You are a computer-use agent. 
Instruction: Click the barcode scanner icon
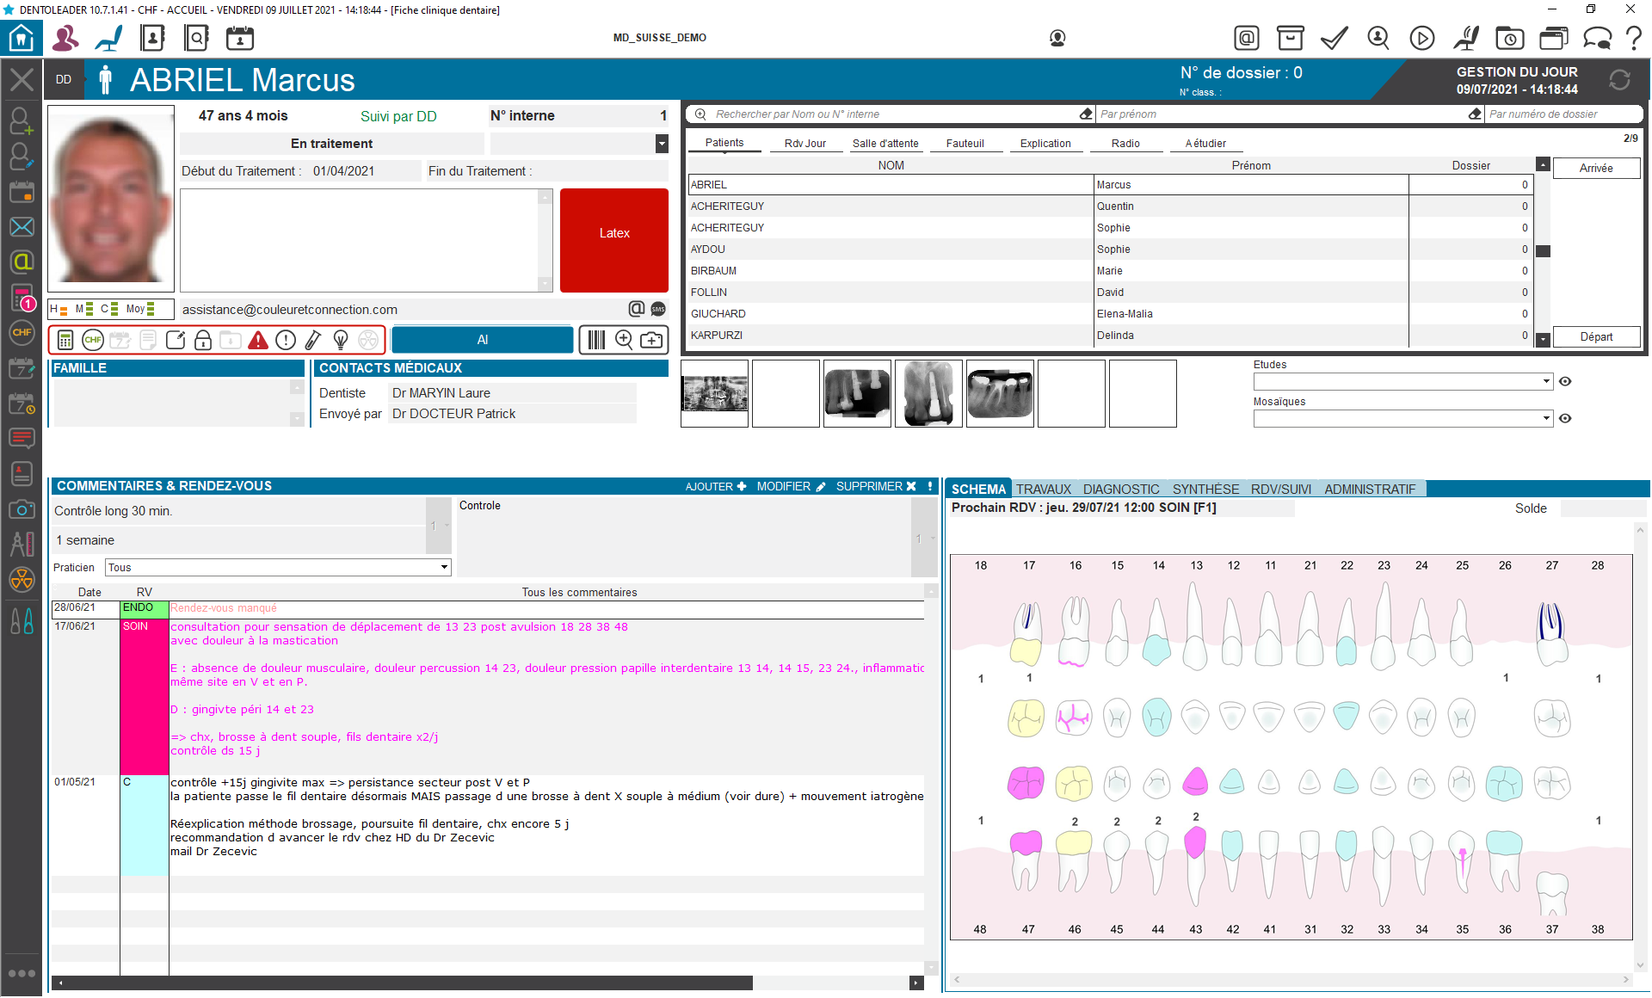click(596, 341)
